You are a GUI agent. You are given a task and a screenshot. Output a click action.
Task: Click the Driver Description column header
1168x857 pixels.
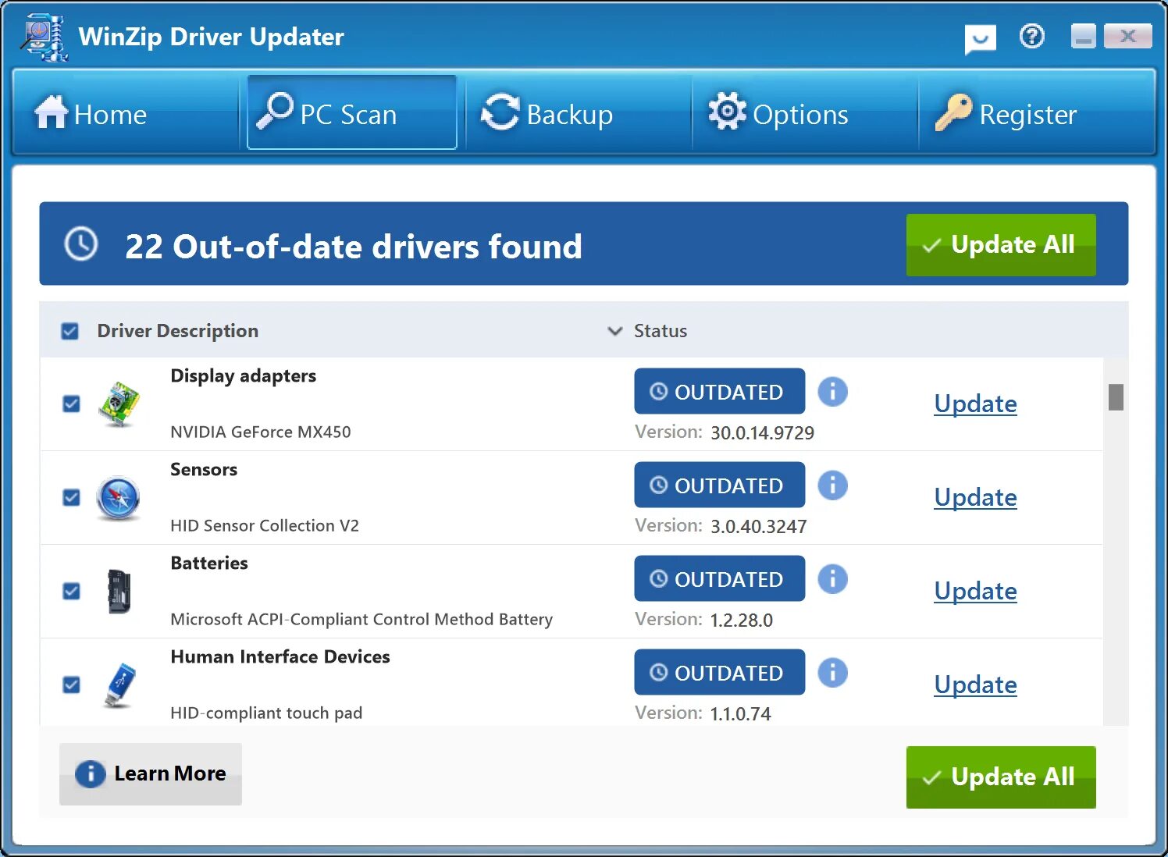(177, 331)
